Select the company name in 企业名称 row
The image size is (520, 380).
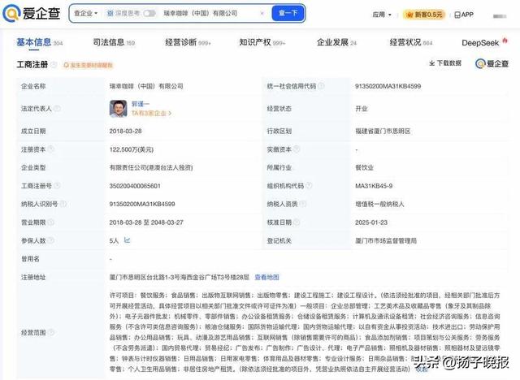[146, 86]
